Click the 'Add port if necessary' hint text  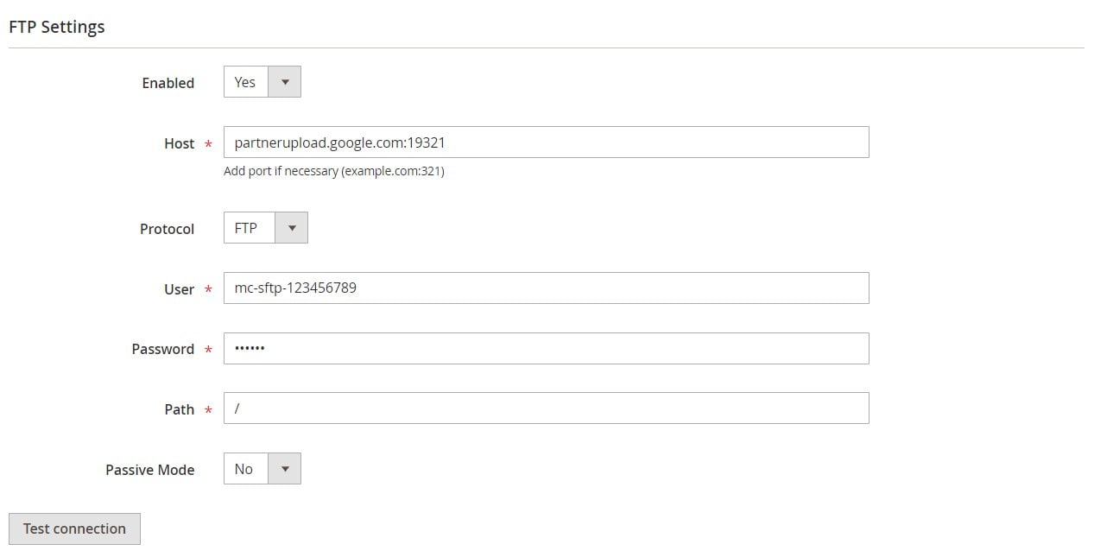point(334,171)
